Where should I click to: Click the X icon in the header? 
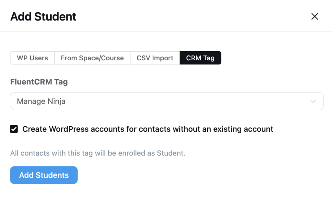[x=314, y=16]
